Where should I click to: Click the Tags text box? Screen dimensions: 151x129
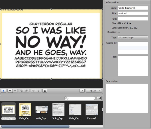point(133,66)
